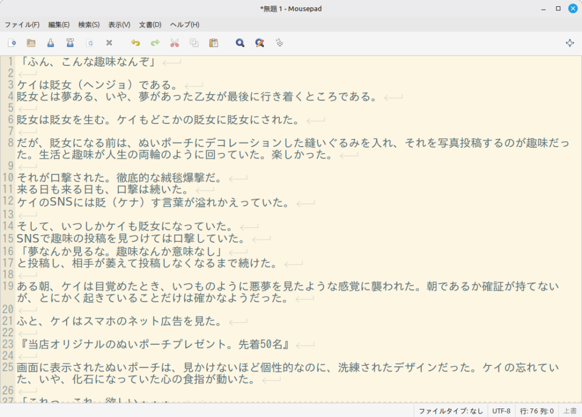The image size is (582, 417).
Task: Open the ファイル(F) menu
Action: click(x=22, y=24)
